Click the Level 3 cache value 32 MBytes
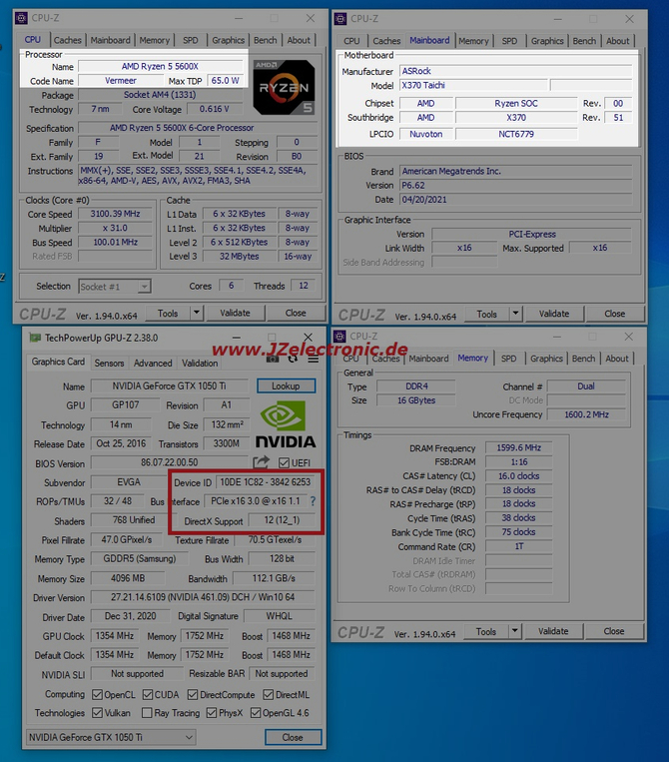This screenshot has height=762, width=669. pos(239,256)
